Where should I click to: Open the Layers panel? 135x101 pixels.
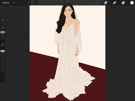pyautogui.click(x=123, y=3)
